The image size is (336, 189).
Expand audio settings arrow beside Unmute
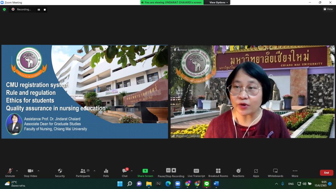point(17,171)
